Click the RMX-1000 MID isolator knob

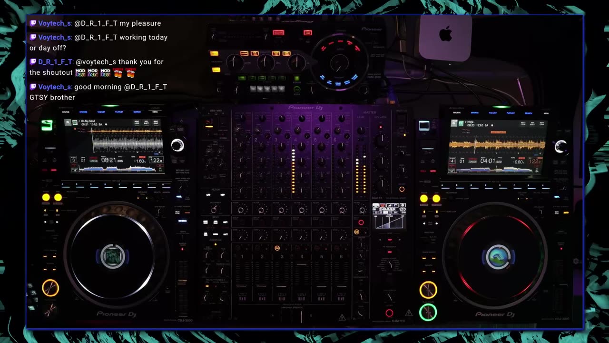[x=265, y=62]
